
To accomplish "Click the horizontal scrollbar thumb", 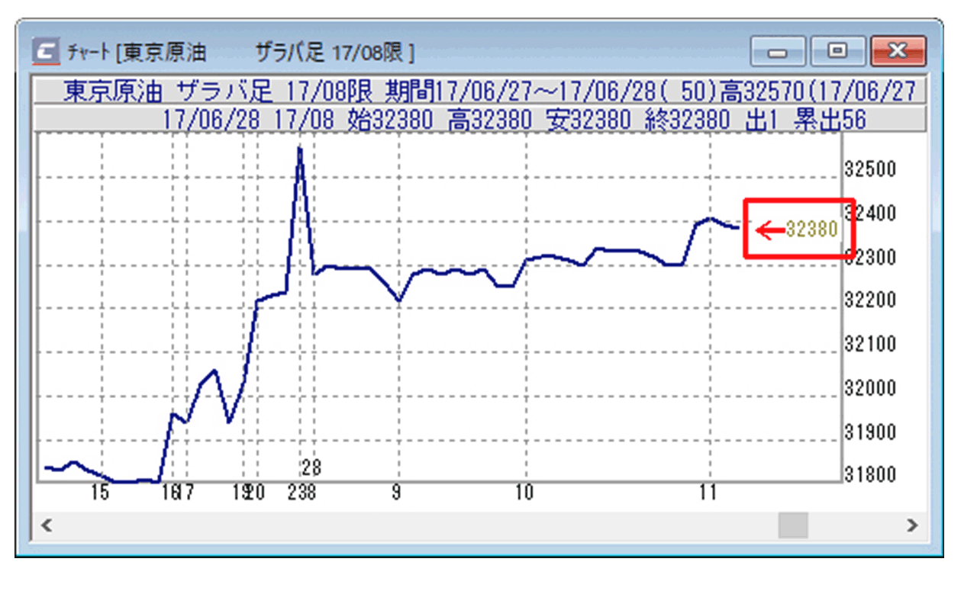I will [x=793, y=525].
